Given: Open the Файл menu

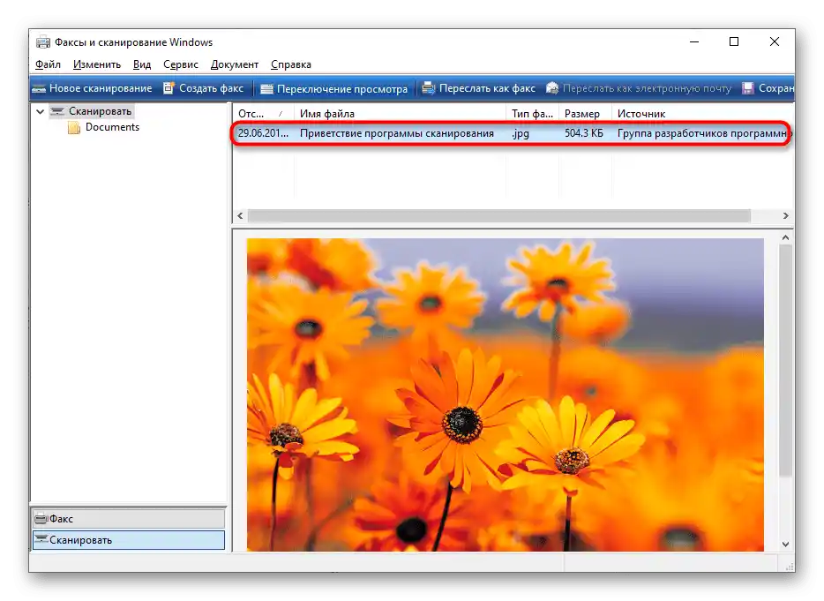Looking at the screenshot, I should [48, 64].
